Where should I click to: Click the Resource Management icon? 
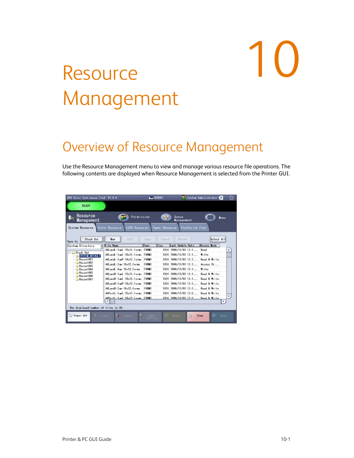[71, 217]
